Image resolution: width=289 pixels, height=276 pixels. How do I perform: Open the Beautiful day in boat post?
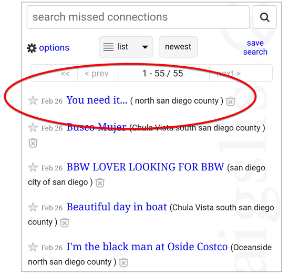117,207
